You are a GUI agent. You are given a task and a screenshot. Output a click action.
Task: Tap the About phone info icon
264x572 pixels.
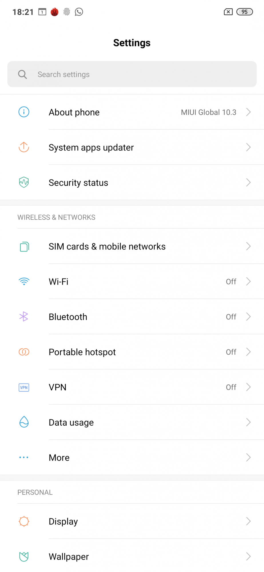(x=24, y=112)
